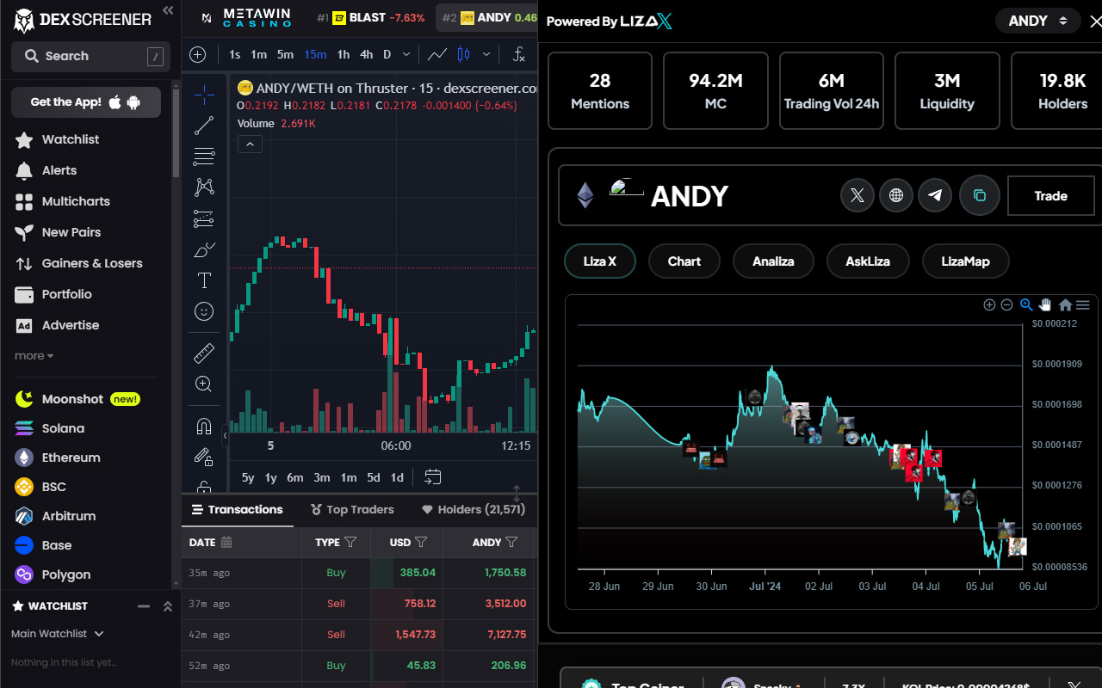The width and height of the screenshot is (1102, 688).
Task: Open the Analiza tab
Action: tap(772, 261)
